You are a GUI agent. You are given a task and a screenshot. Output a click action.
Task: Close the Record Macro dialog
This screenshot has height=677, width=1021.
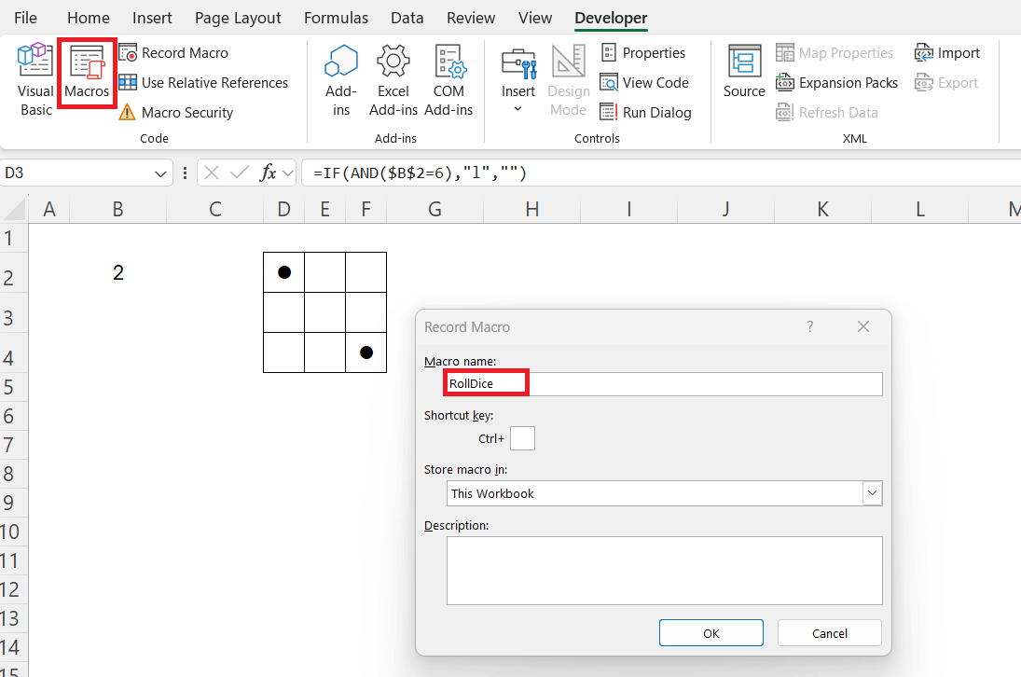[863, 326]
